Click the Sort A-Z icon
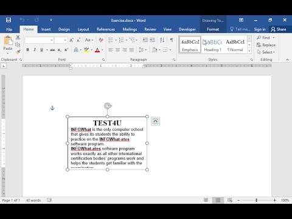Viewport: 292px width, 219px height. [x=162, y=40]
